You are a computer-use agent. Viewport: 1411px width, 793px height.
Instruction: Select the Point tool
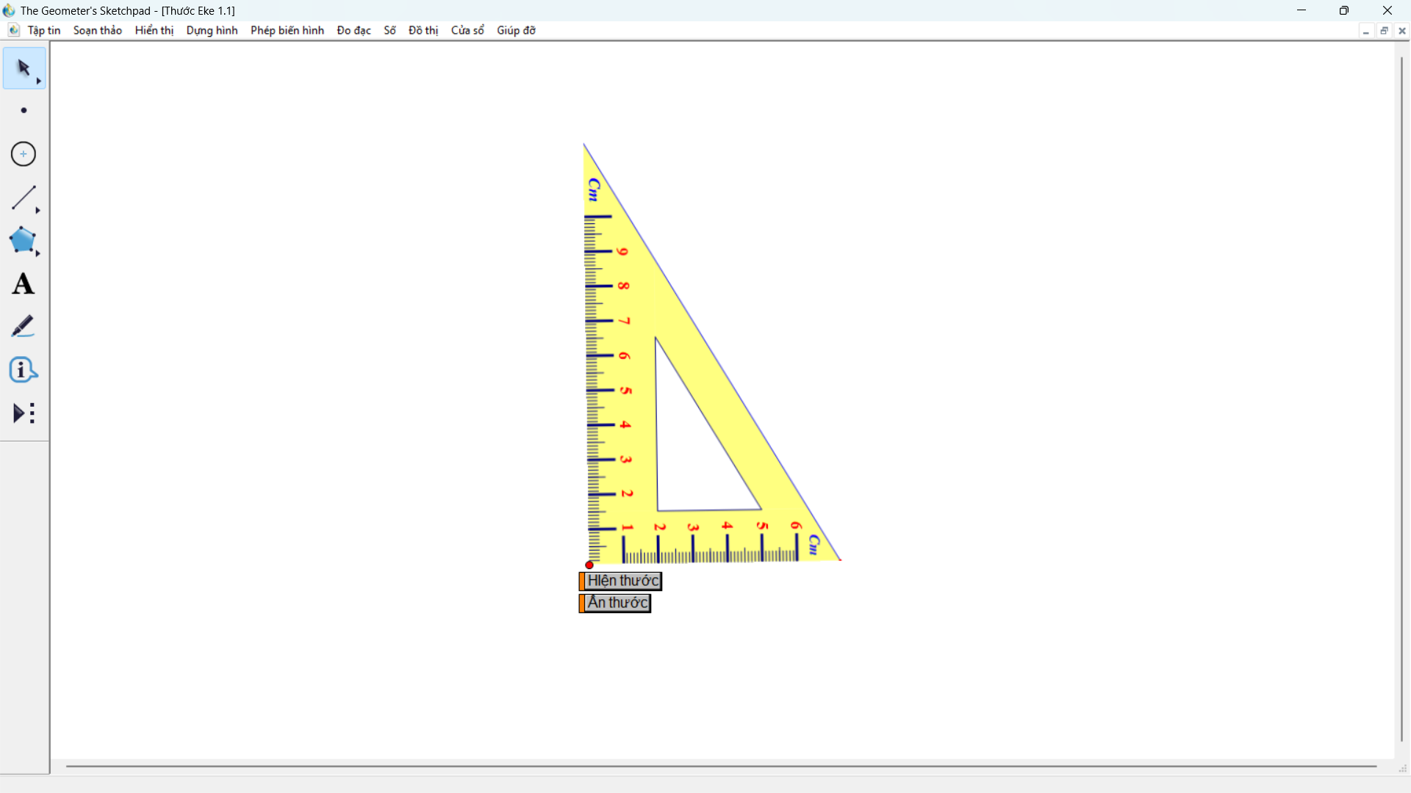point(24,111)
